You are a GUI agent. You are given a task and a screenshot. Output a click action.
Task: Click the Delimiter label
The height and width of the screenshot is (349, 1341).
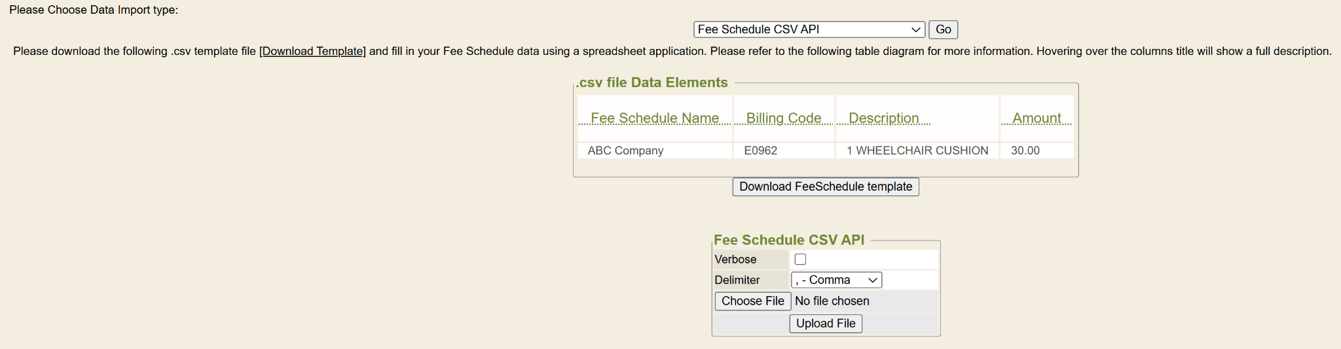[737, 280]
